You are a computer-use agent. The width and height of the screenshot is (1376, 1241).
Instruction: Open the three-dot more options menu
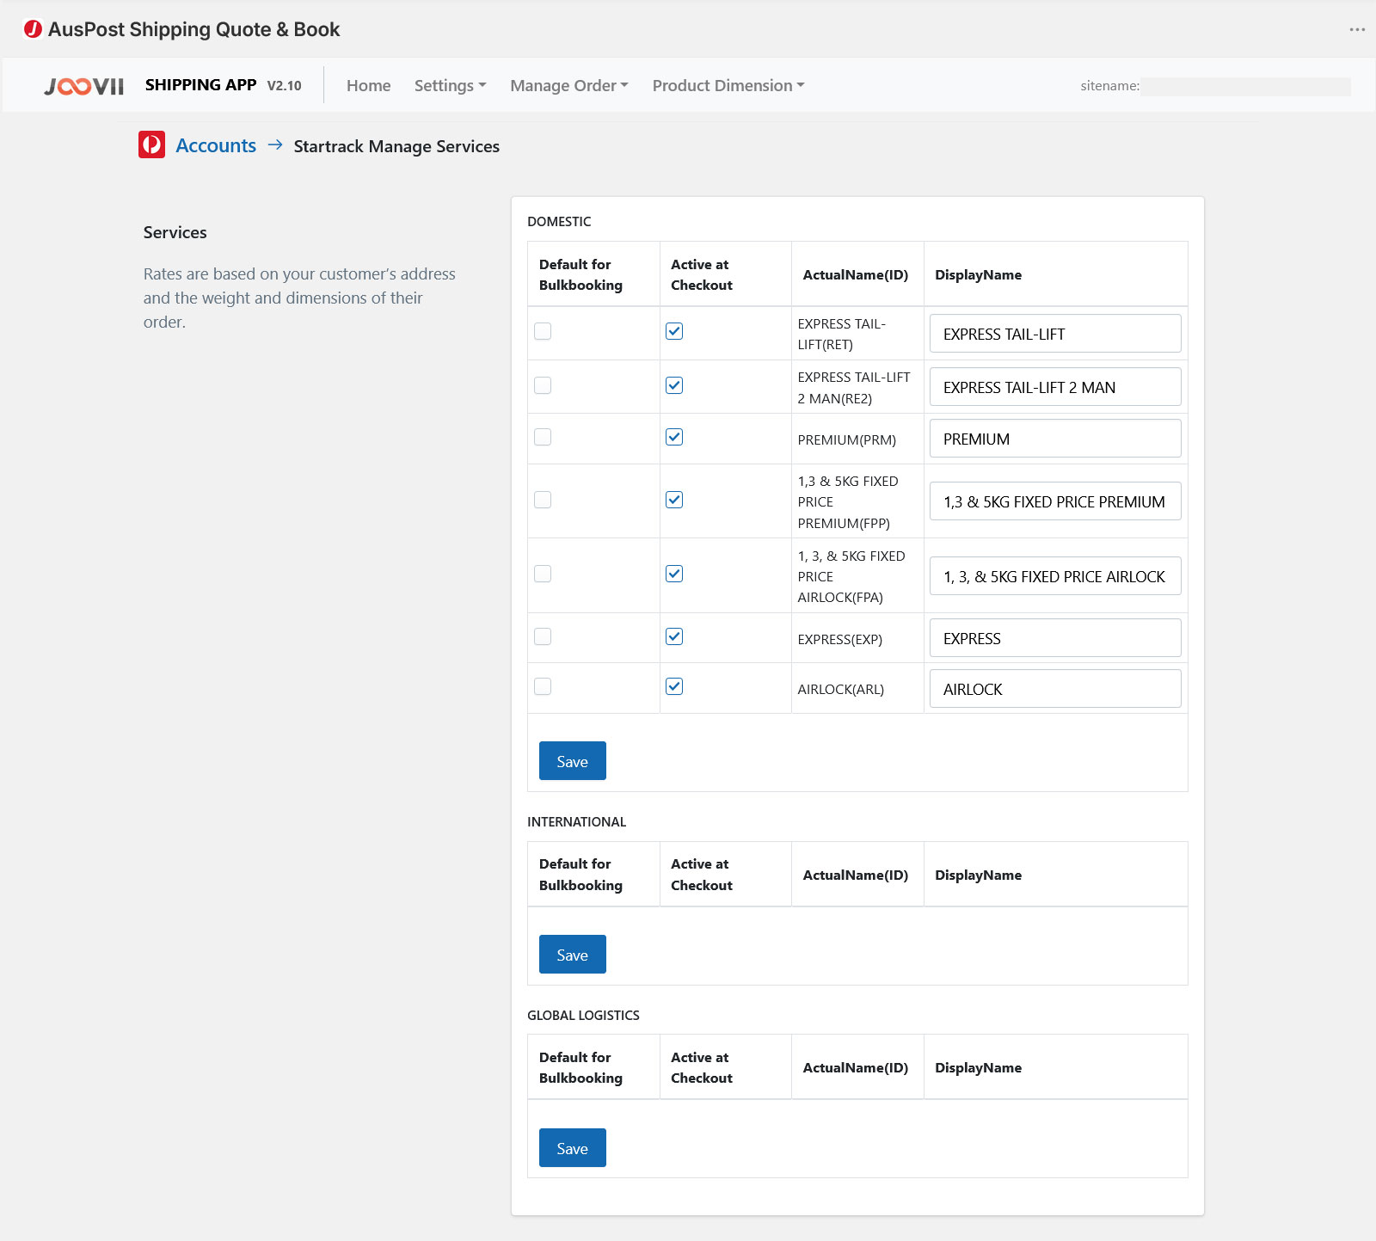[1357, 29]
